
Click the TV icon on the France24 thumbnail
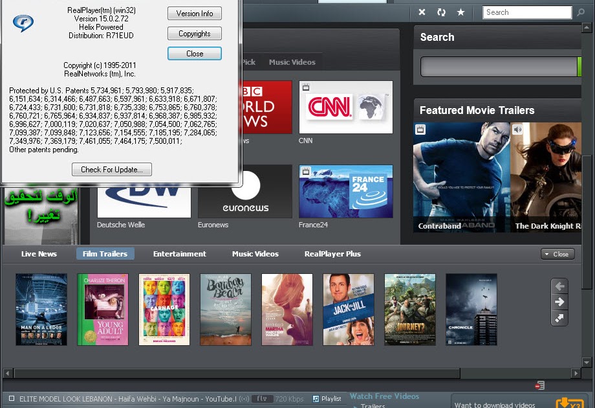(x=306, y=172)
